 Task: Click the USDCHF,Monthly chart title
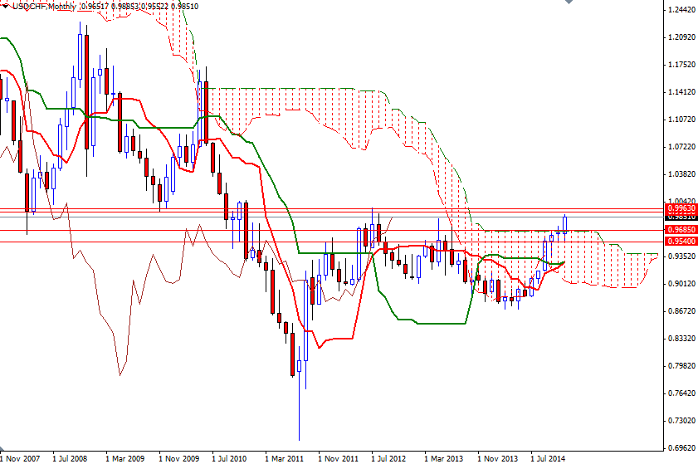pyautogui.click(x=44, y=7)
